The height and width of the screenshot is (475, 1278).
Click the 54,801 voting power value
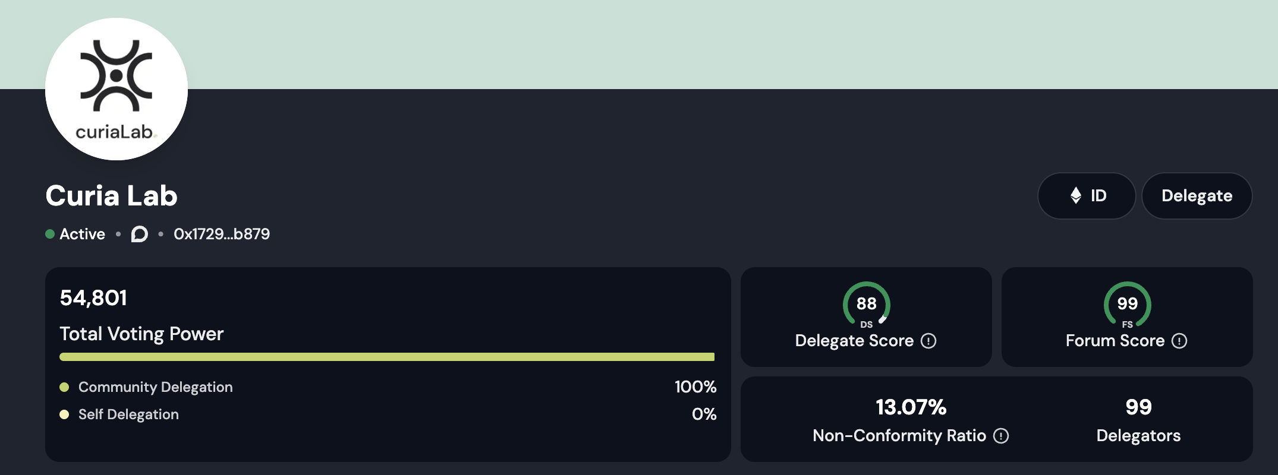93,298
